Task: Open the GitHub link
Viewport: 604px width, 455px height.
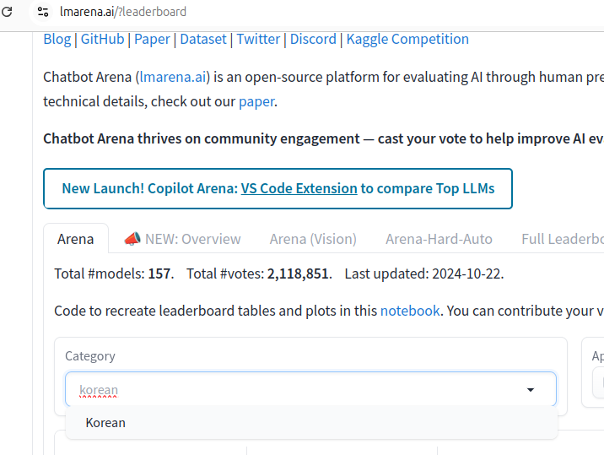Action: coord(102,39)
